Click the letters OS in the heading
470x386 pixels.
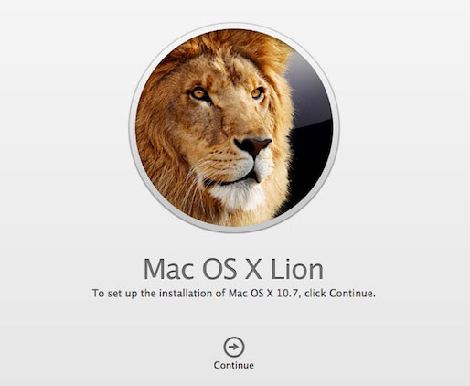219,269
